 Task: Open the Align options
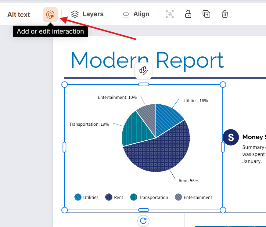(x=135, y=14)
